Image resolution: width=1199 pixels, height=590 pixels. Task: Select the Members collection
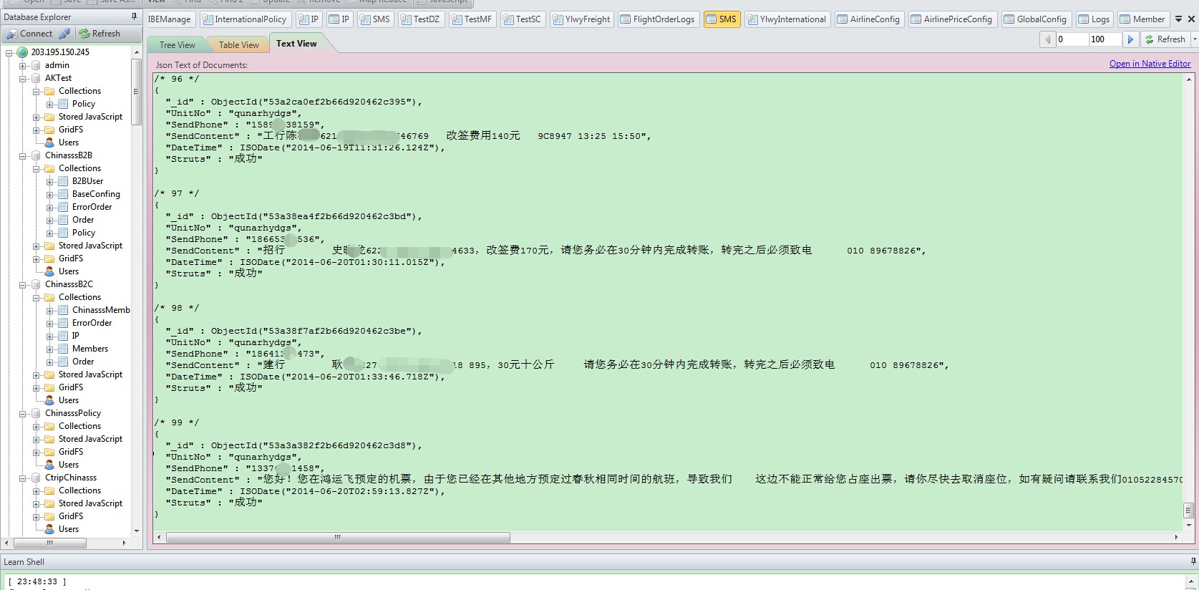[90, 349]
